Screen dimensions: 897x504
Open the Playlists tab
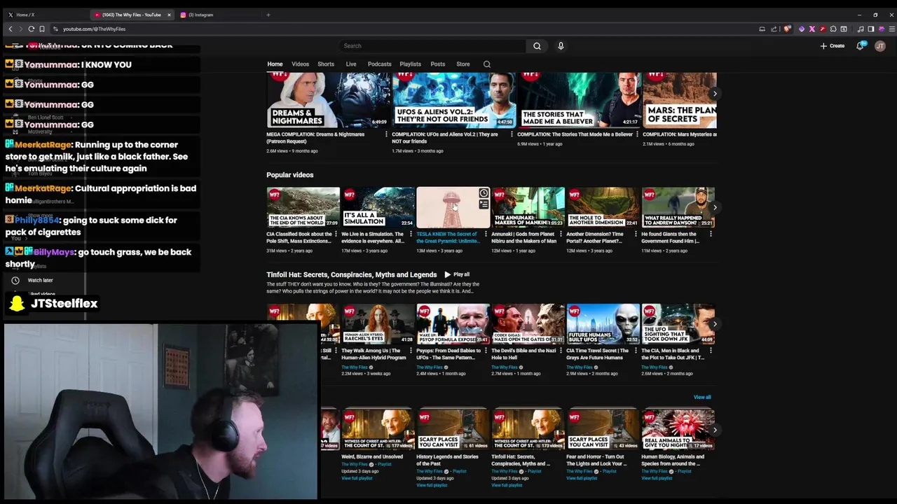[x=410, y=64]
